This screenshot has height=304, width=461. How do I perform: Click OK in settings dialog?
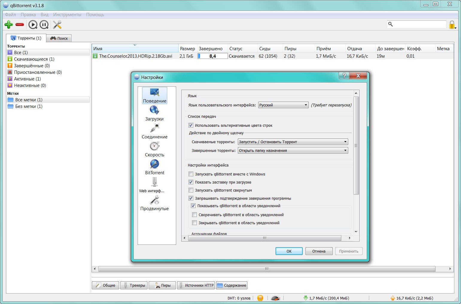coord(289,251)
